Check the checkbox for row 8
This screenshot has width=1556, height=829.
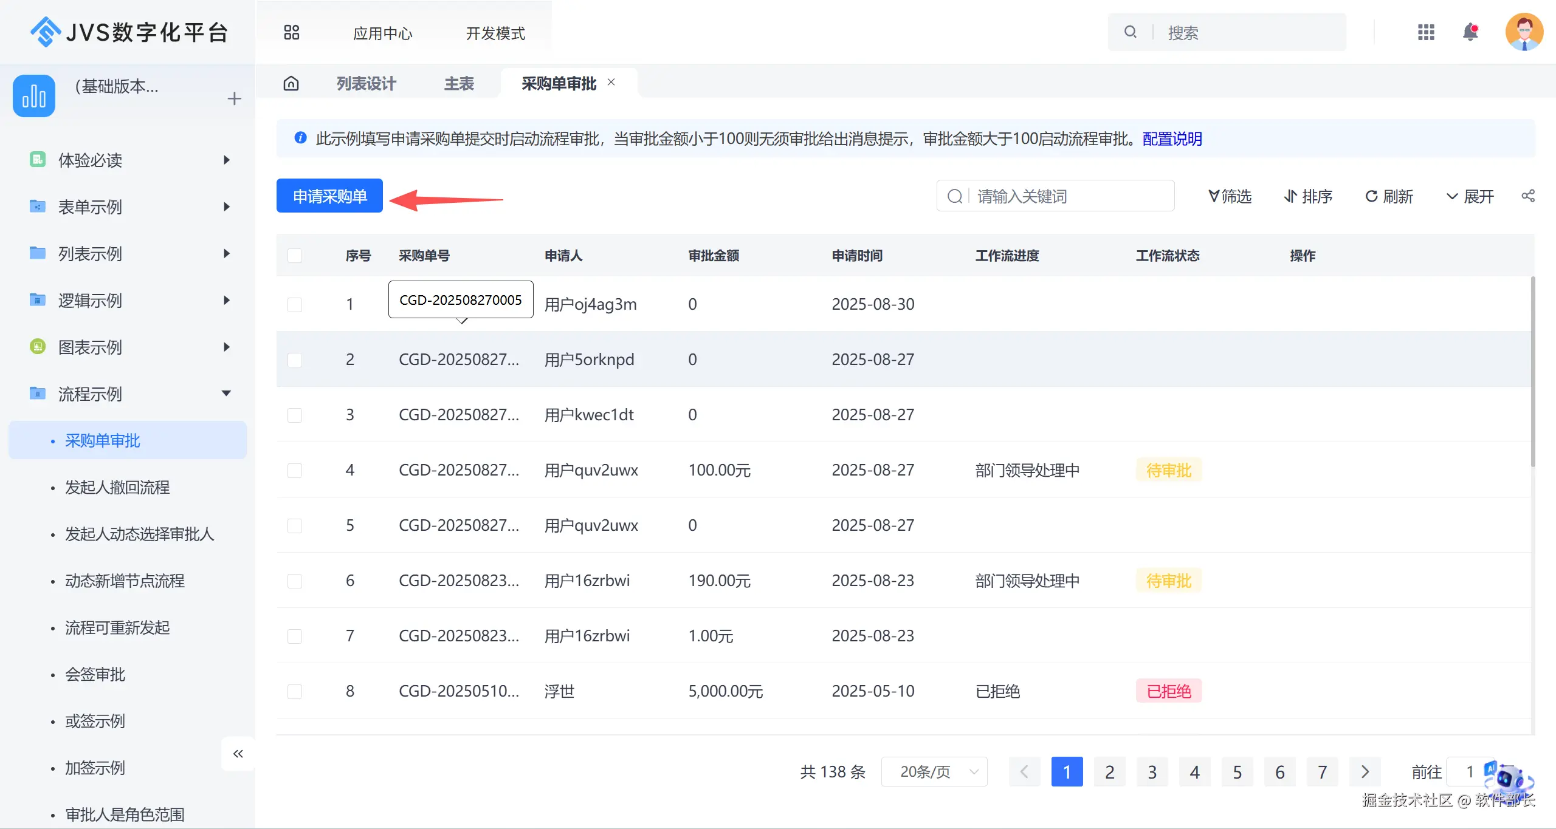295,691
